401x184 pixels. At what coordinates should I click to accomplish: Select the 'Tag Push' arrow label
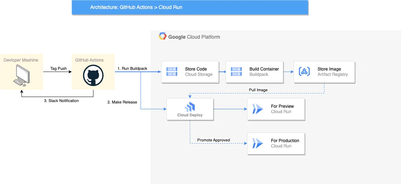coord(59,68)
